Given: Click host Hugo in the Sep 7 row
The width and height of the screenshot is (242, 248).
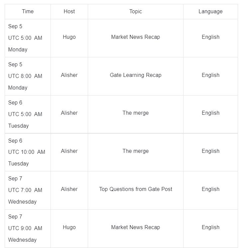Looking at the screenshot, I should [x=69, y=227].
